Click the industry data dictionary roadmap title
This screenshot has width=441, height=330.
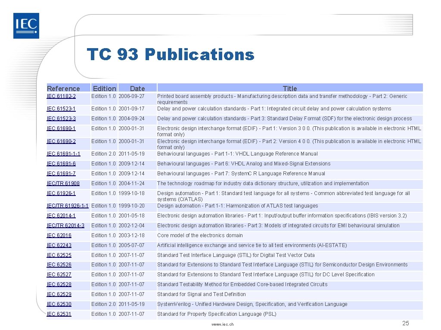click(x=263, y=183)
